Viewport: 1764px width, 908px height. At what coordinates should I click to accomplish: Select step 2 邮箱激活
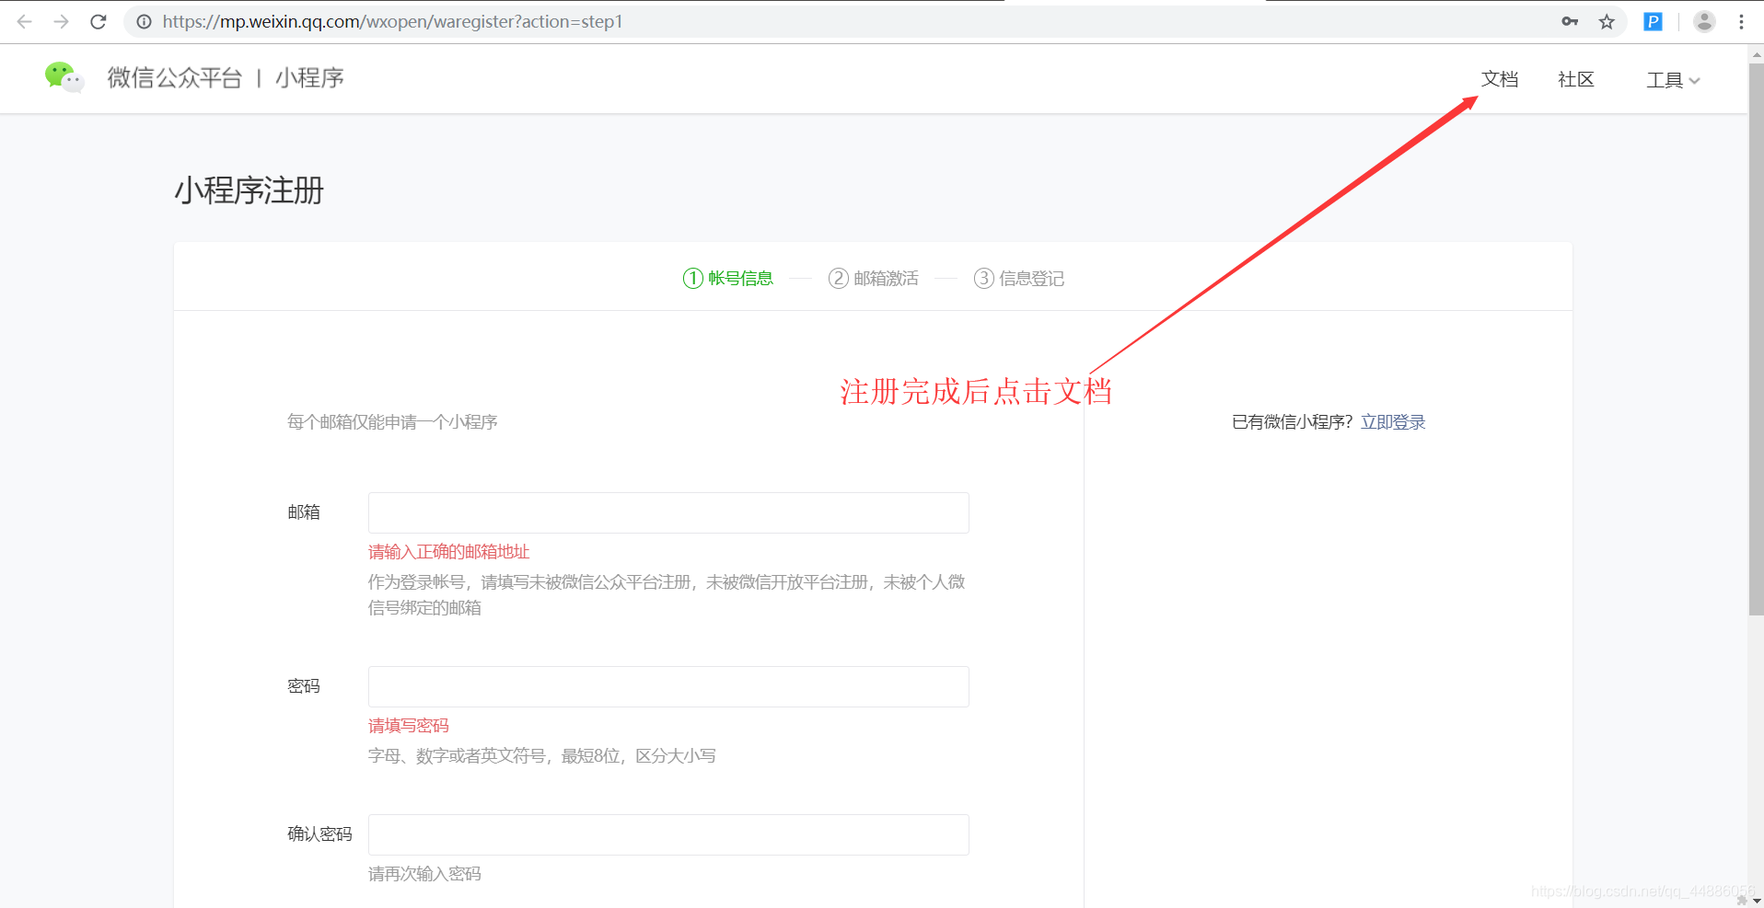pos(873,278)
